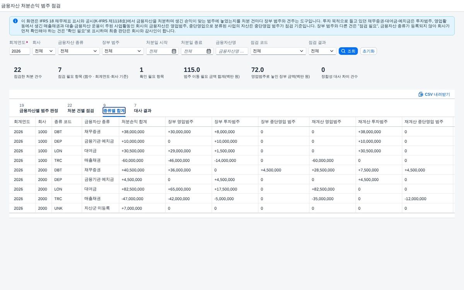Open the 처분일 종료 calendar picker icon
The image size is (464, 290).
(x=209, y=51)
